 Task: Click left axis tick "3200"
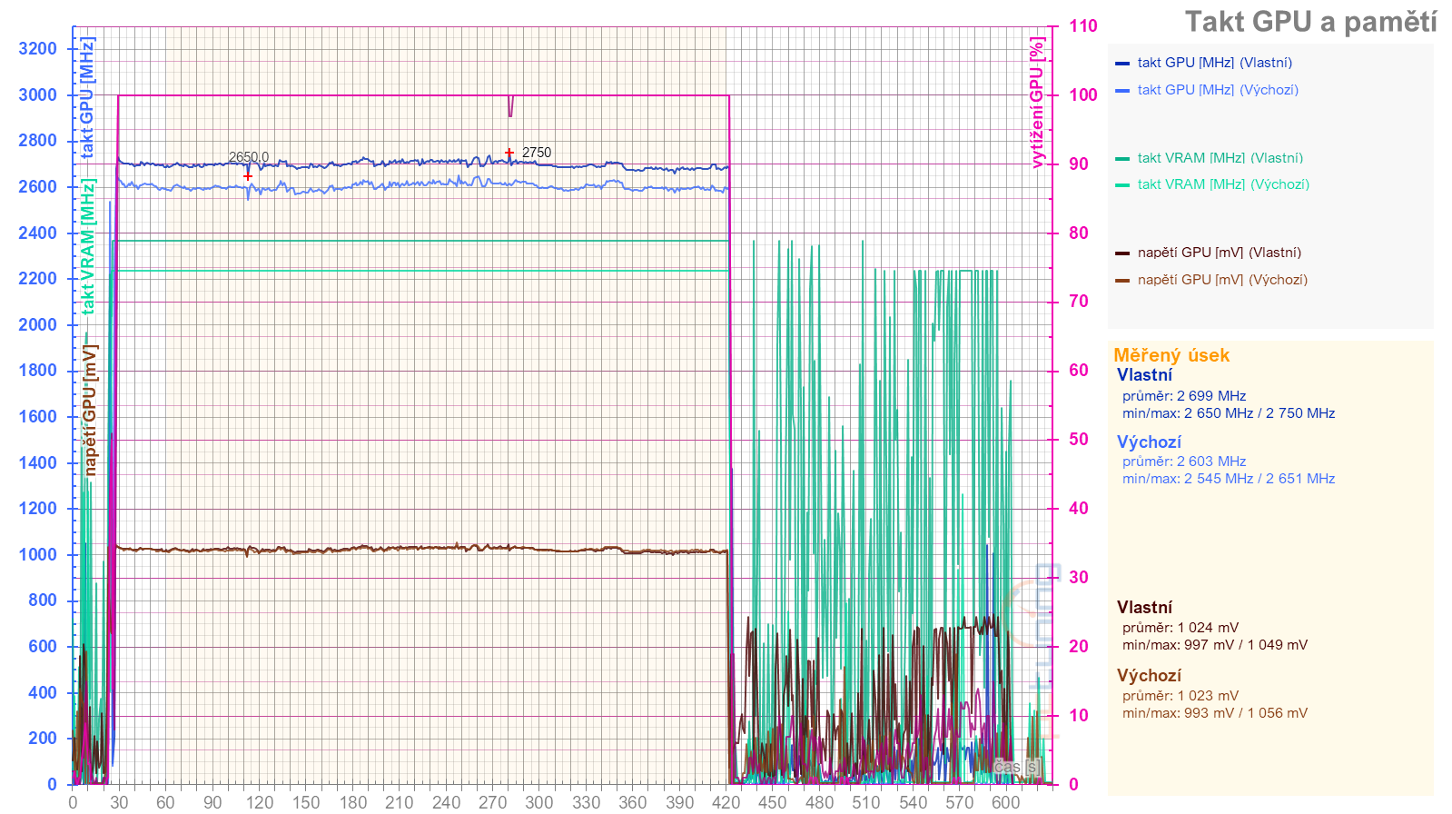(37, 49)
